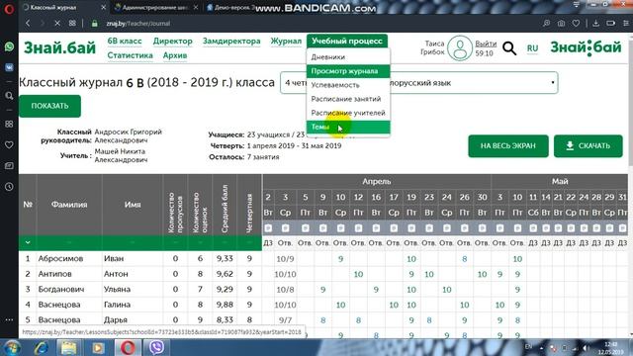
Task: Launch Opera from the taskbar
Action: 128,347
